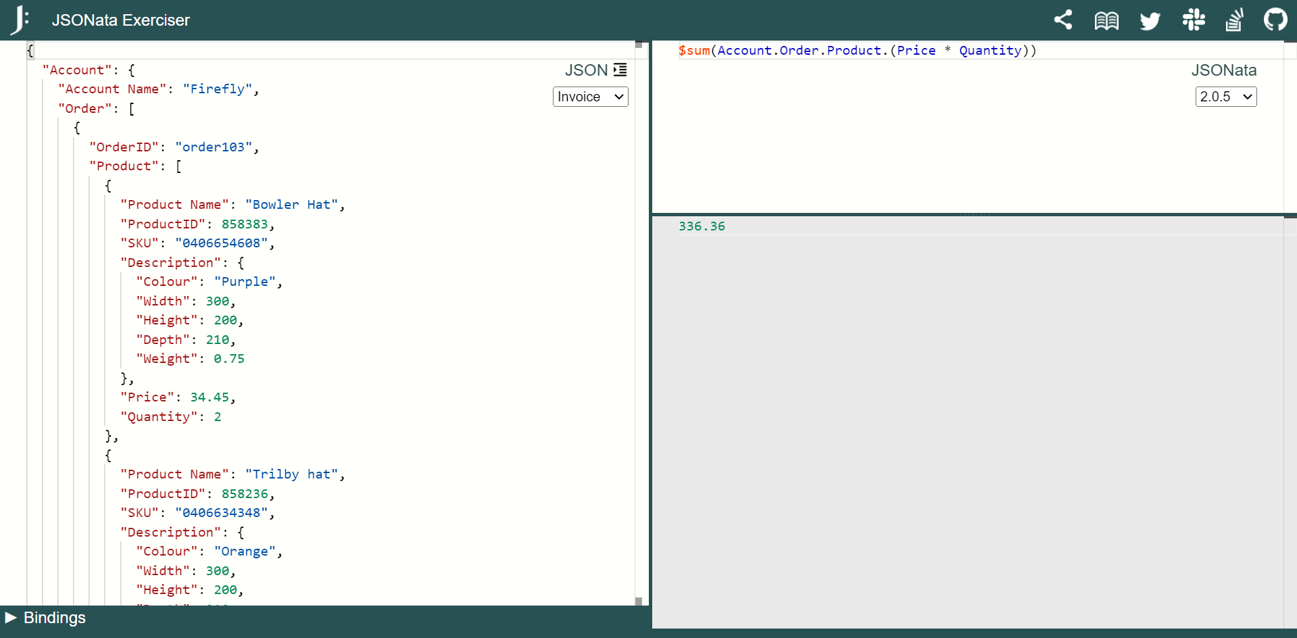The width and height of the screenshot is (1297, 638).
Task: Click the 336.36 result value
Action: tap(702, 226)
